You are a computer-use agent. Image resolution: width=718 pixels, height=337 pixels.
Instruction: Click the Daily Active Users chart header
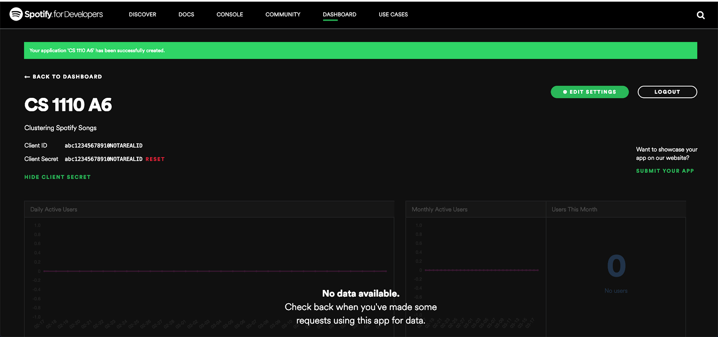(54, 210)
